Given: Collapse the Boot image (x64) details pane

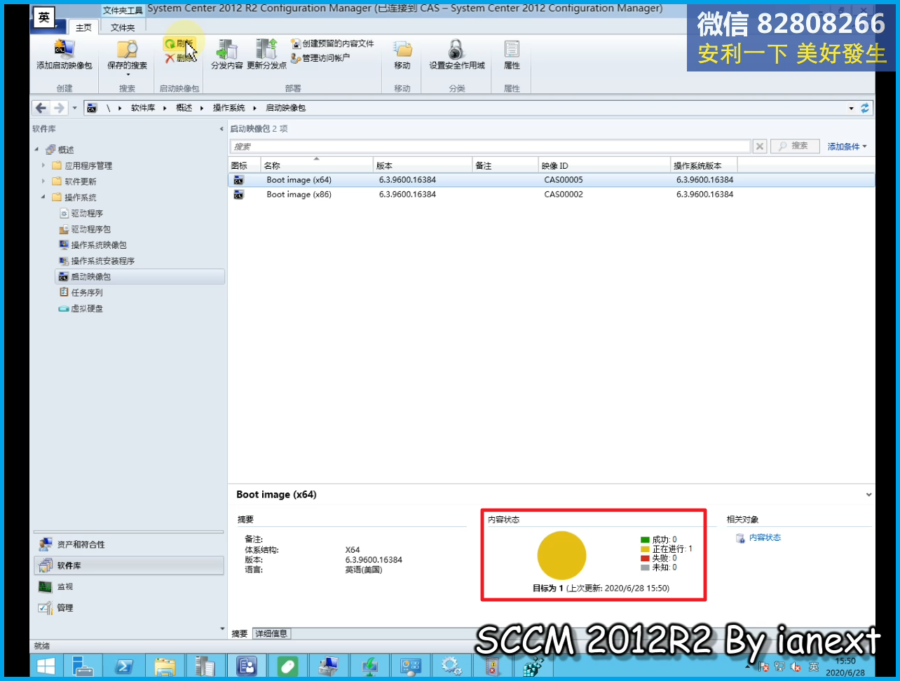Looking at the screenshot, I should [868, 495].
